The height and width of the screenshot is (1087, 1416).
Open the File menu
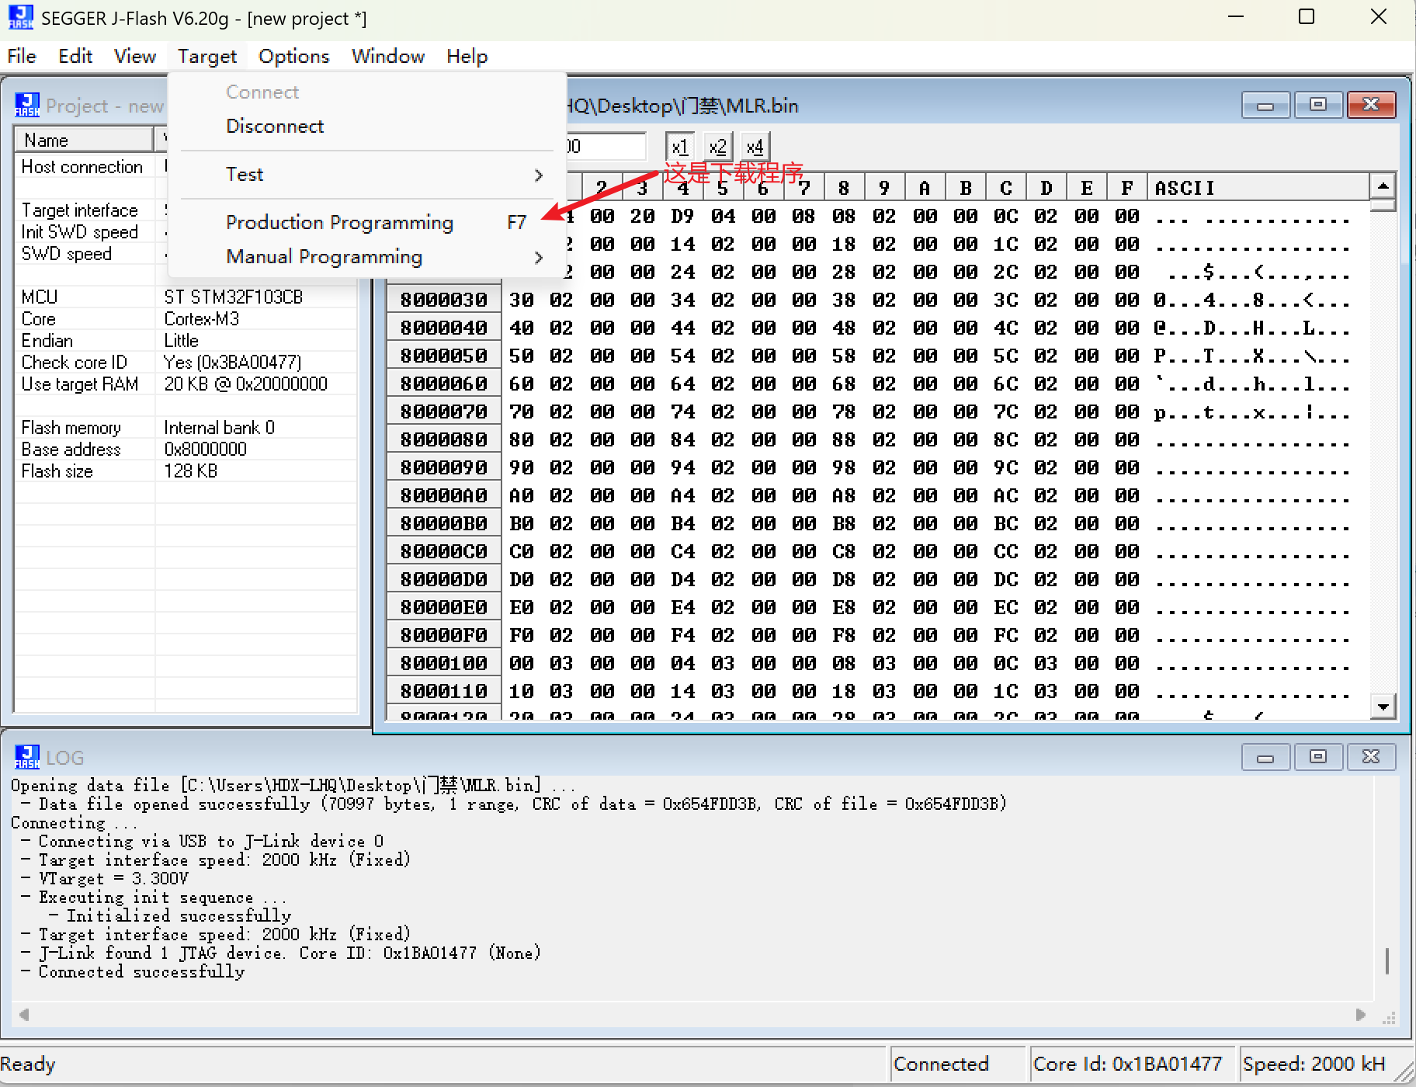tap(22, 57)
